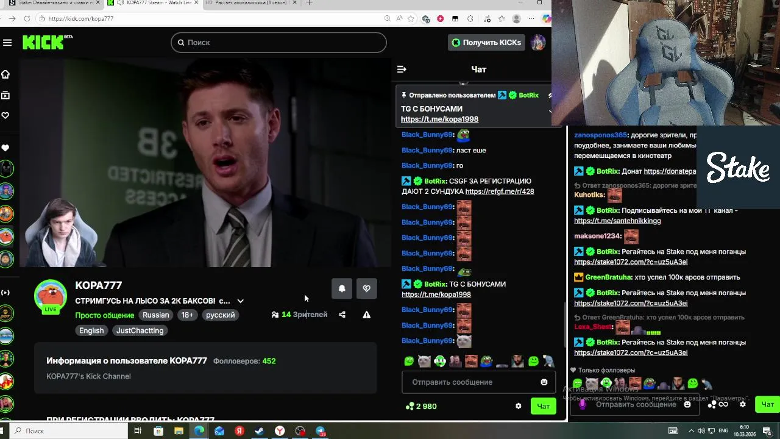Select the Просто общение category link
This screenshot has width=780, height=439.
104,315
